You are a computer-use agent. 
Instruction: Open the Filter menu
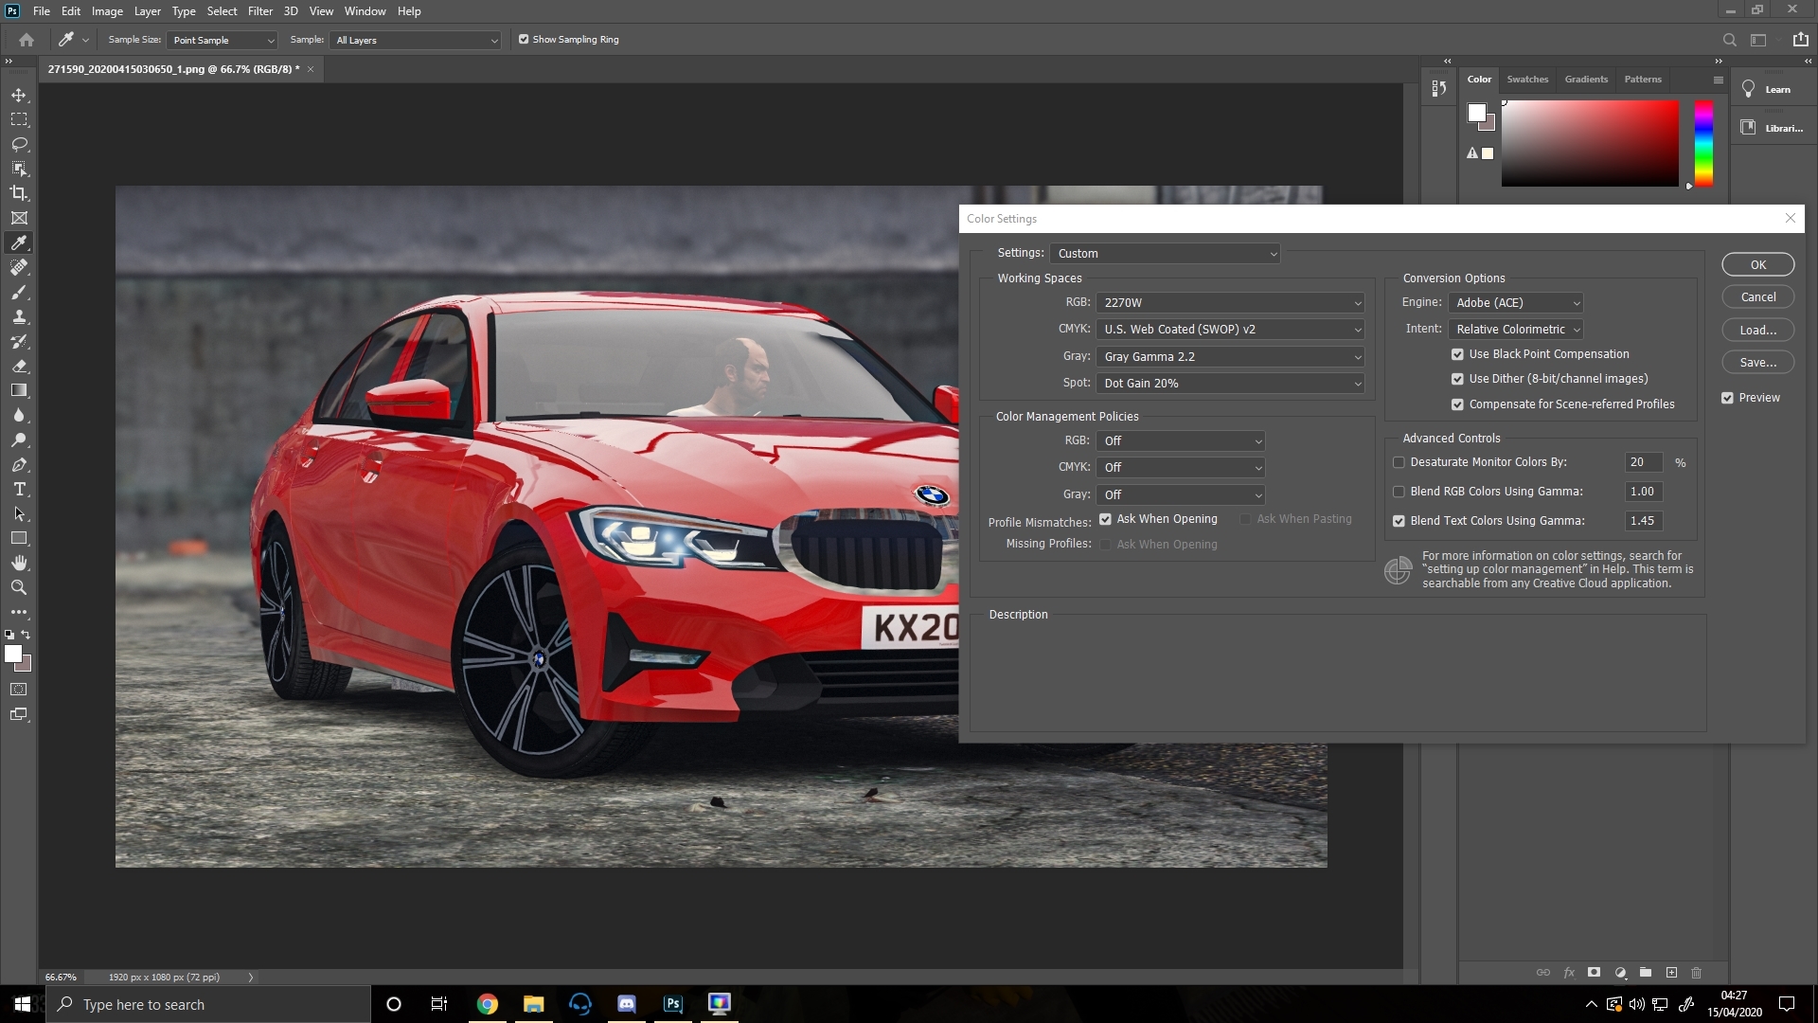[259, 11]
